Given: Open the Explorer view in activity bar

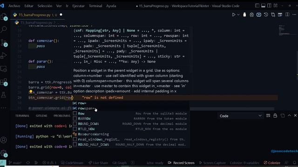Looking at the screenshot, I should tap(4, 17).
